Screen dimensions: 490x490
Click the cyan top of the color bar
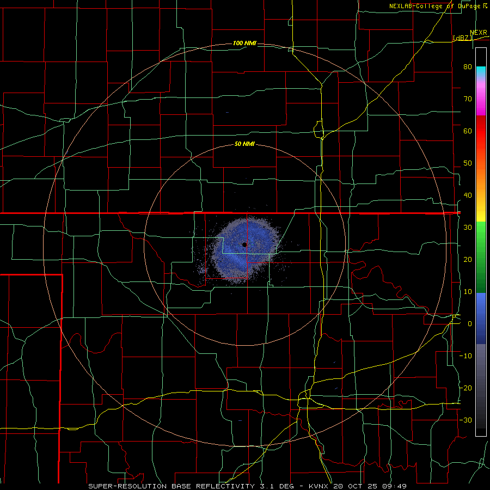pos(481,71)
